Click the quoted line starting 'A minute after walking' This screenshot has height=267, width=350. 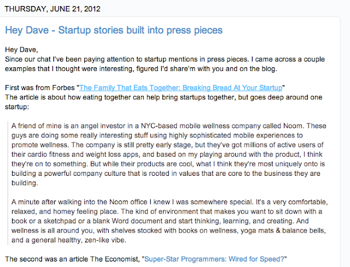click(x=170, y=202)
